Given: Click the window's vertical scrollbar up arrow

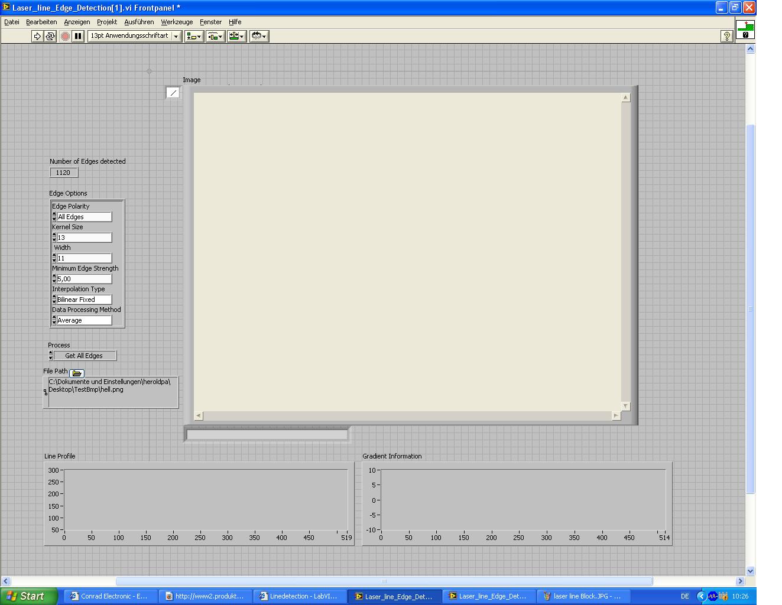Looking at the screenshot, I should pos(751,49).
